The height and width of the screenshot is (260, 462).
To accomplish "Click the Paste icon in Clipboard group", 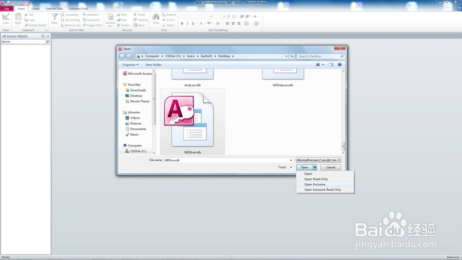I will pyautogui.click(x=18, y=17).
